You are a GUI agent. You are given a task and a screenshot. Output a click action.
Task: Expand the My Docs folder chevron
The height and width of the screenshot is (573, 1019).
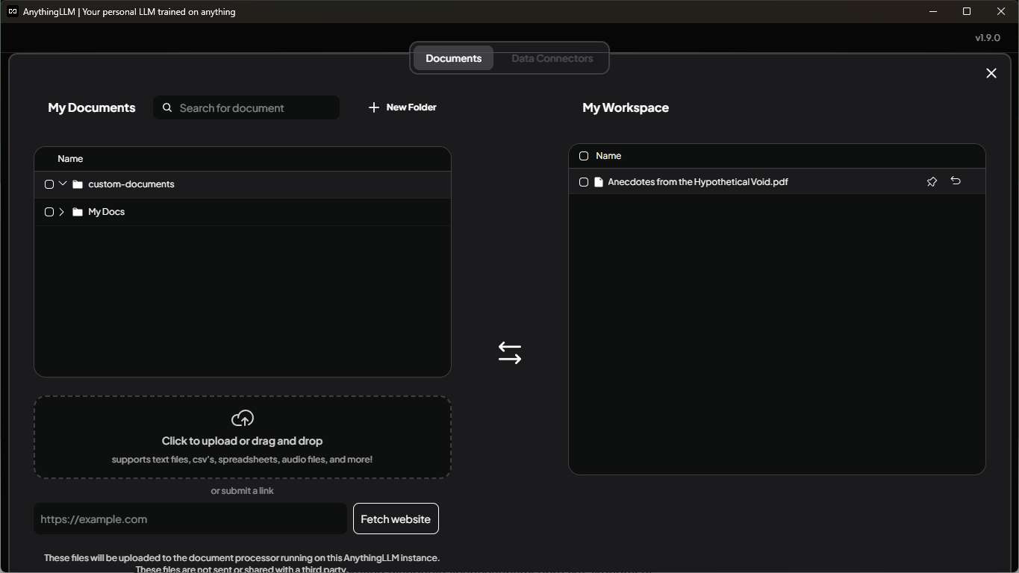point(62,212)
